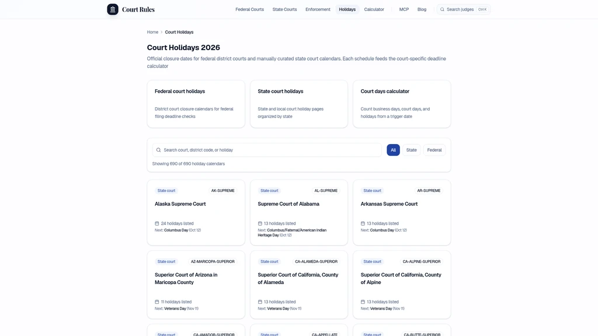
Task: Click the calendar icon on Alaska Supreme Court card
Action: (157, 223)
